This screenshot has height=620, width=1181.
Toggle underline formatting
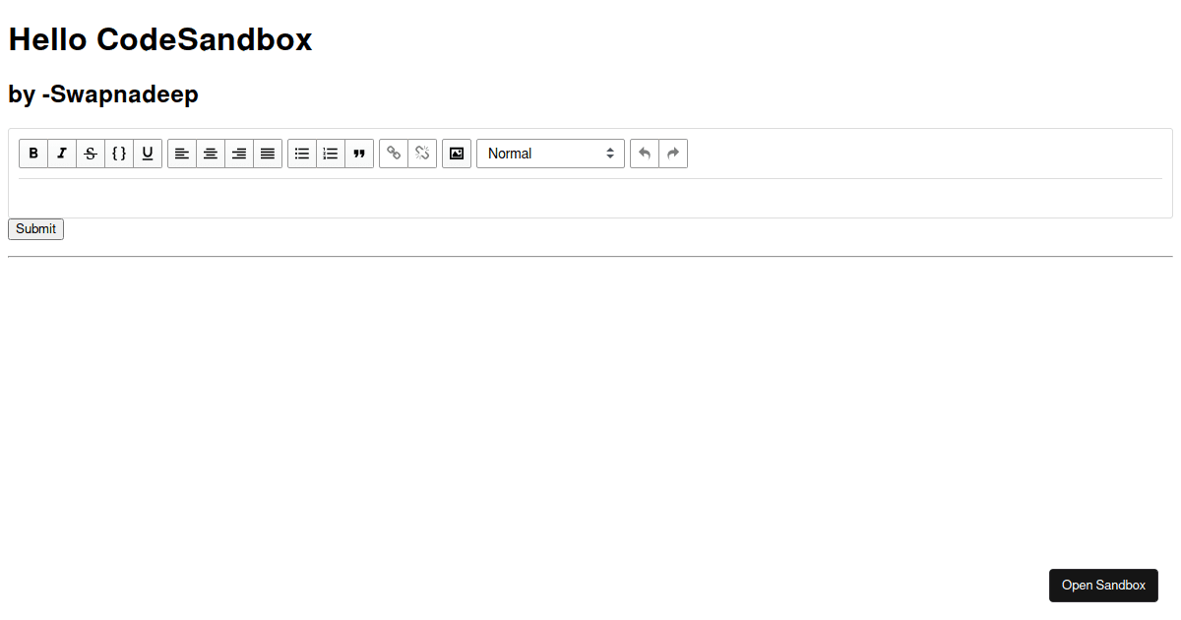point(147,154)
